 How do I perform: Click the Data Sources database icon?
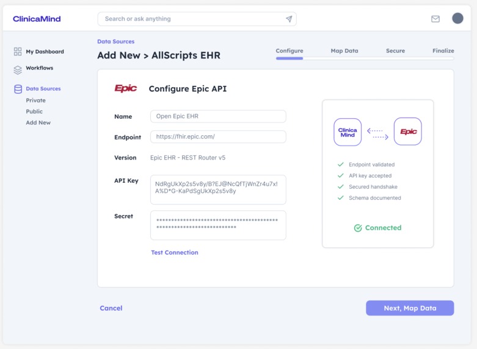pos(18,89)
